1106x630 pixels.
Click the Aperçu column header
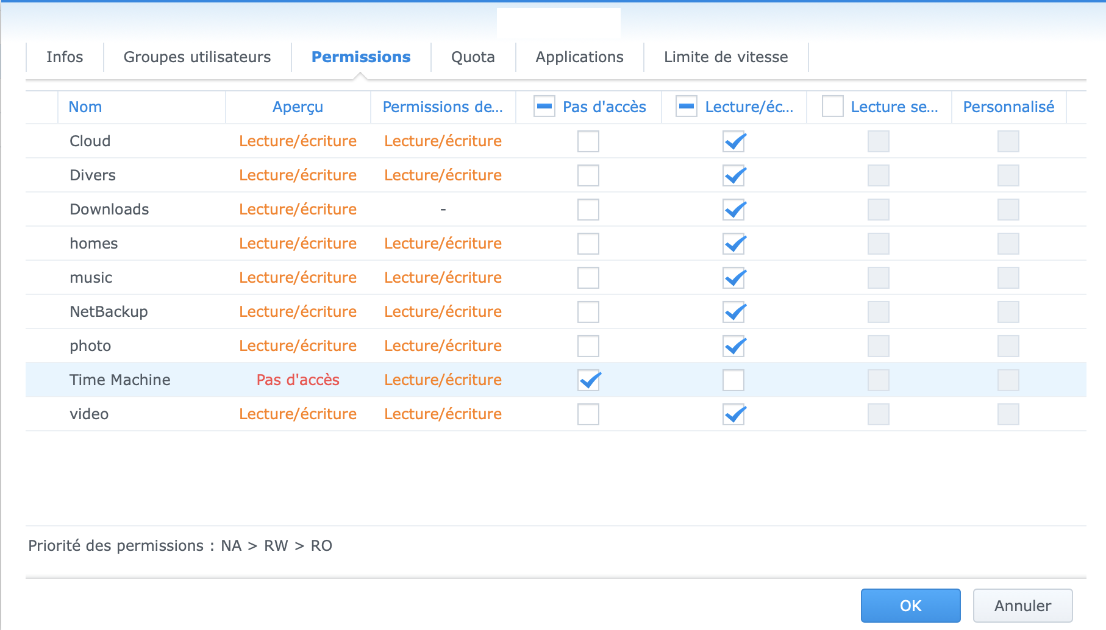[298, 107]
